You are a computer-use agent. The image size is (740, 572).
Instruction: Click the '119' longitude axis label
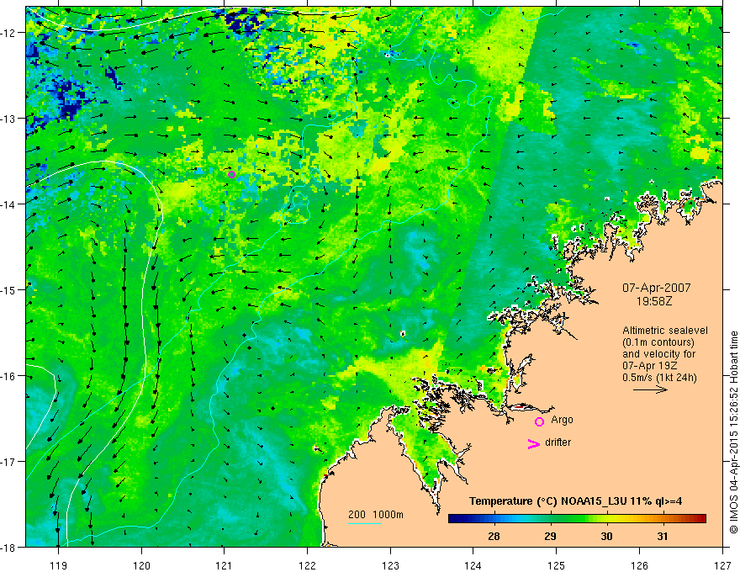point(58,565)
